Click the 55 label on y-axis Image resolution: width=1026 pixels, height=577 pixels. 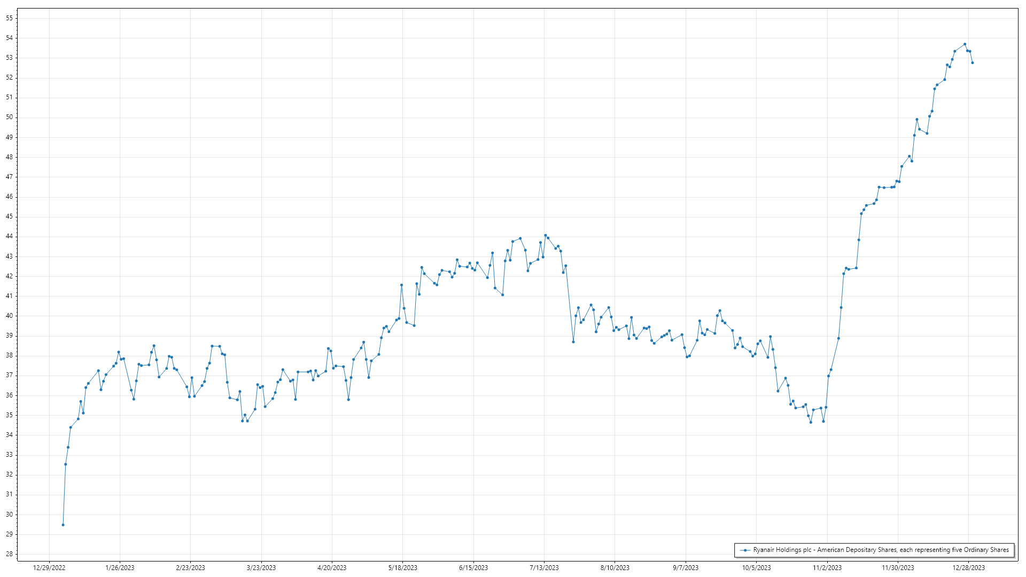tap(10, 18)
